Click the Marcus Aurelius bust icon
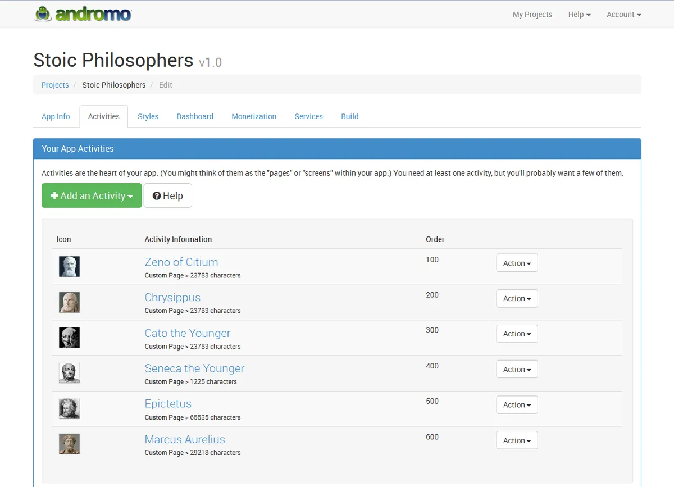The image size is (674, 487). tap(69, 444)
